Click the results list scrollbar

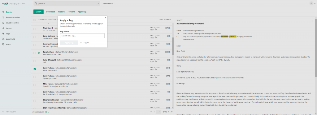[x=173, y=46]
